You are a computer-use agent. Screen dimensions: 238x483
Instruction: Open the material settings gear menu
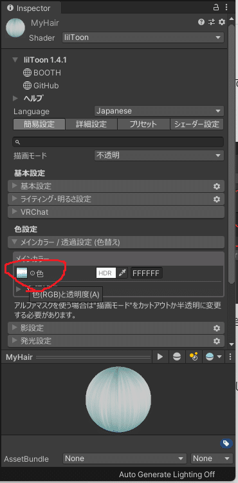tap(222, 21)
